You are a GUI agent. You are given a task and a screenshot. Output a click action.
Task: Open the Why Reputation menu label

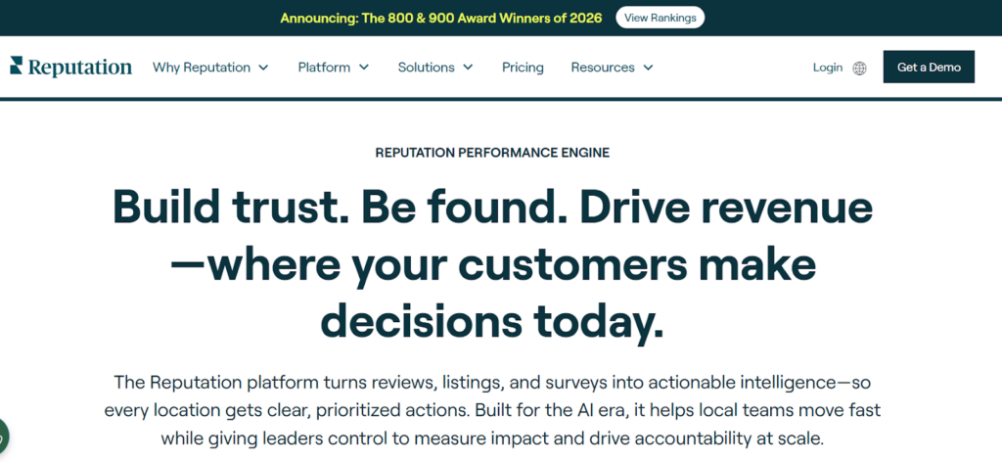coord(201,68)
